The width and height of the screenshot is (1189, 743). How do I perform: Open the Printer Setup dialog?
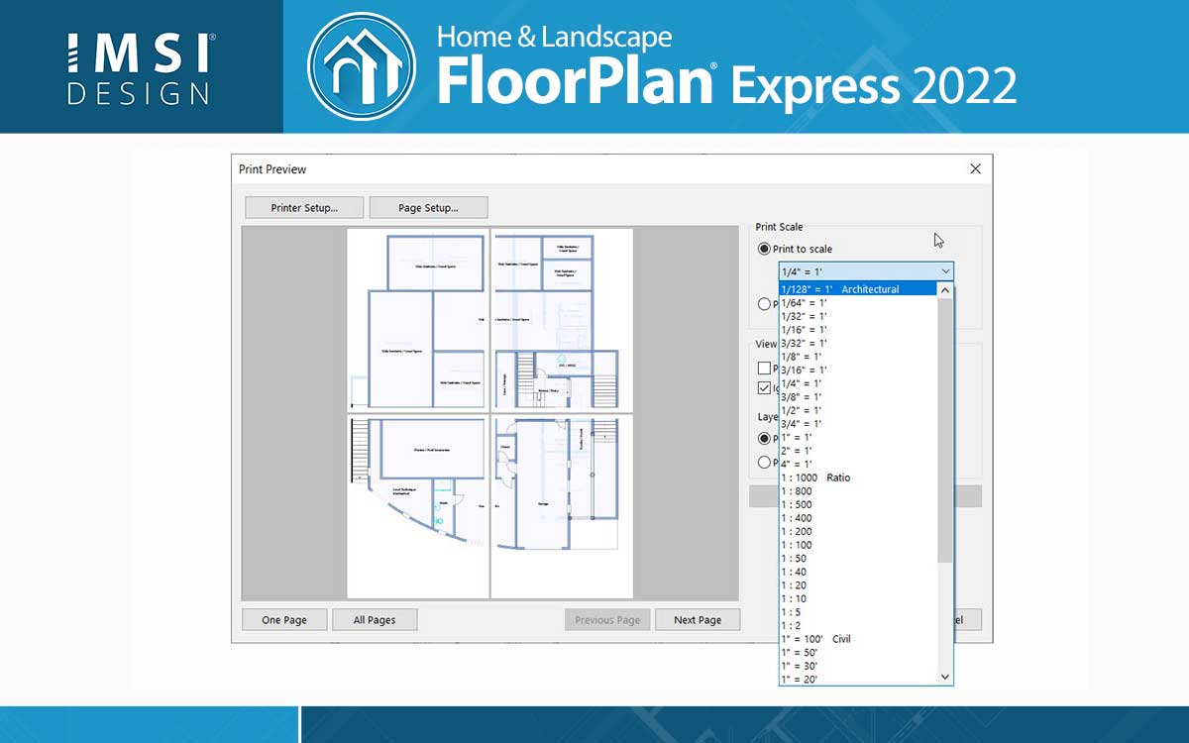pyautogui.click(x=304, y=208)
